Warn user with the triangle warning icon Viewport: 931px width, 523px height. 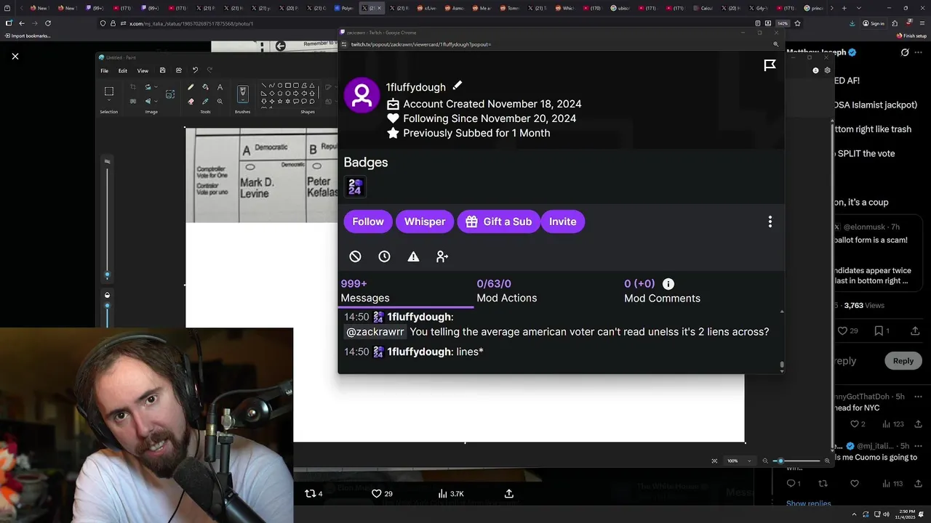(x=413, y=256)
